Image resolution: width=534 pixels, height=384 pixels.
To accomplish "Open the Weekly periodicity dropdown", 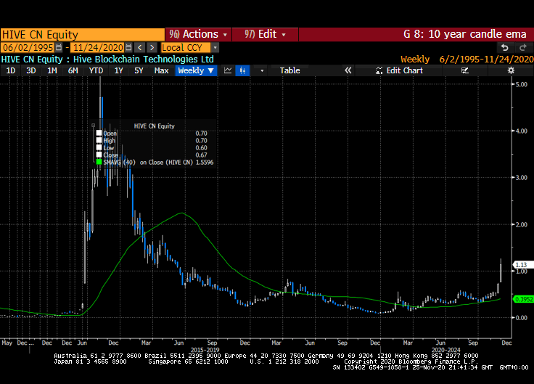I will pyautogui.click(x=196, y=70).
